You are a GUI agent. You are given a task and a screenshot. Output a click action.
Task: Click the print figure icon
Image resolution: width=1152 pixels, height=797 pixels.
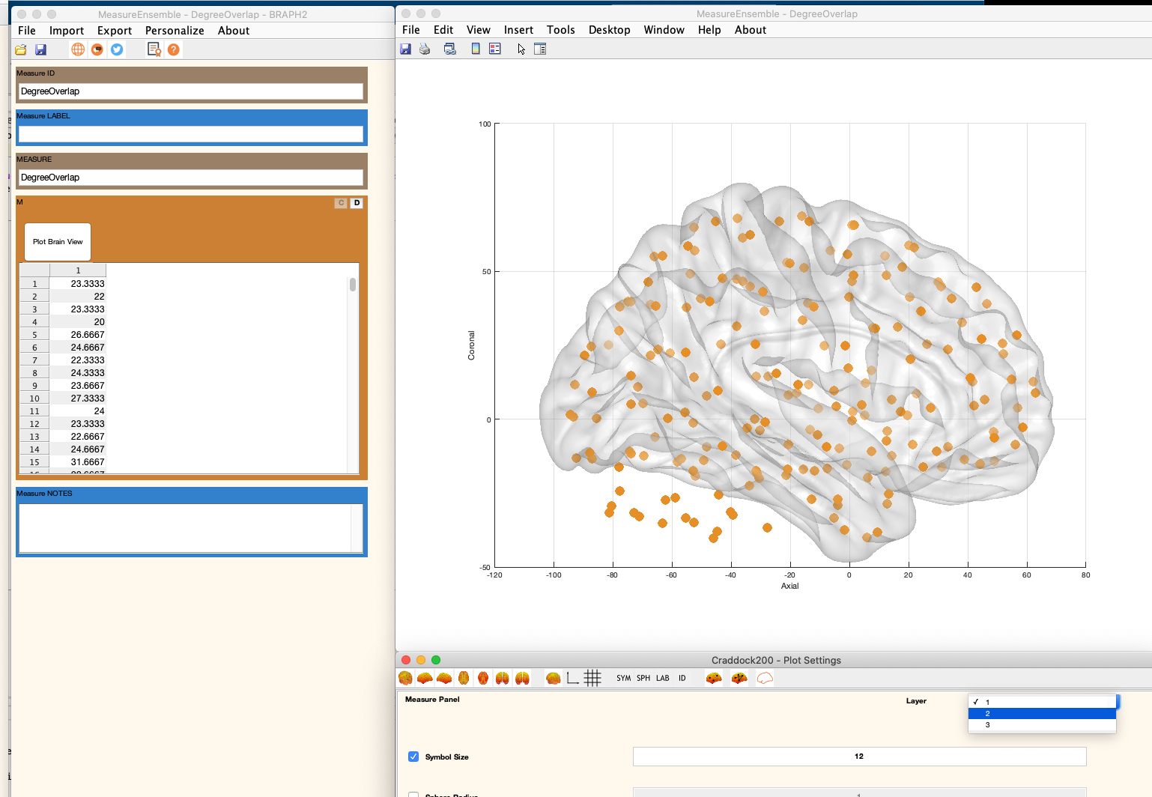(x=425, y=49)
